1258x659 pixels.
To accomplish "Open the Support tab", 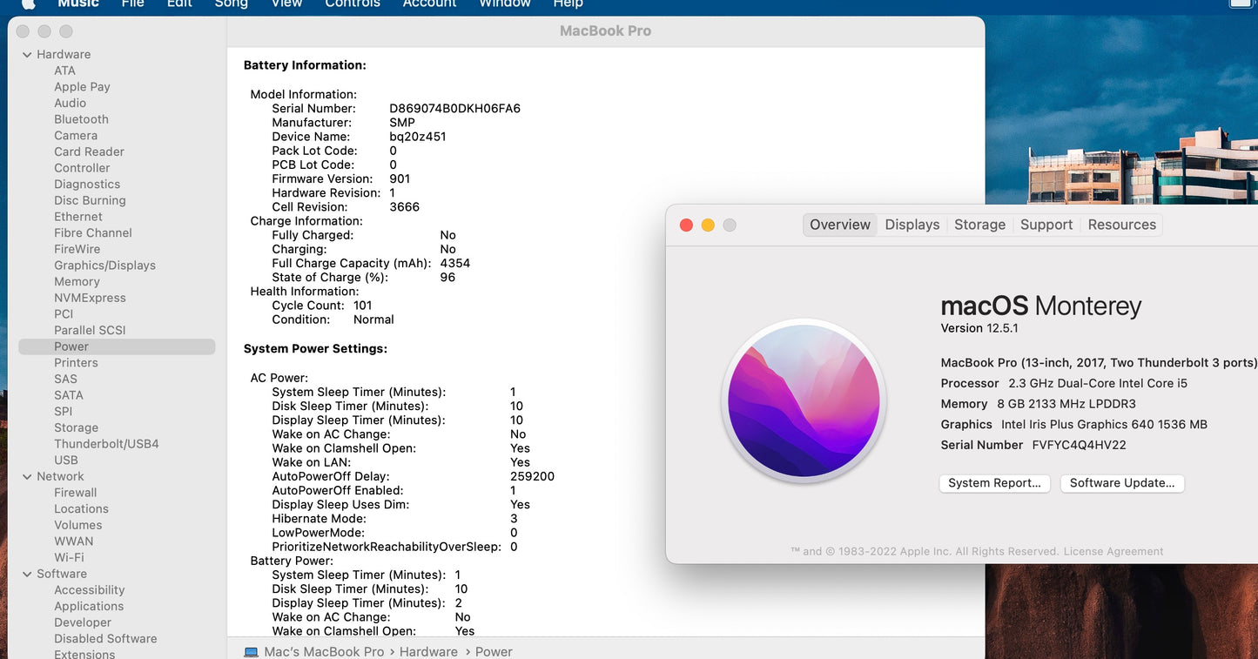I will tap(1046, 225).
